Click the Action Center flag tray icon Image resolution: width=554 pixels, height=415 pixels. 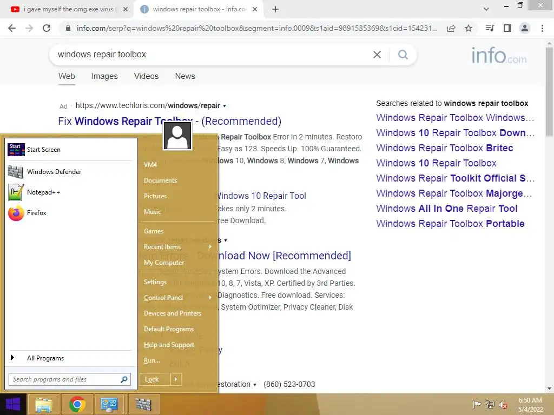coord(477,404)
